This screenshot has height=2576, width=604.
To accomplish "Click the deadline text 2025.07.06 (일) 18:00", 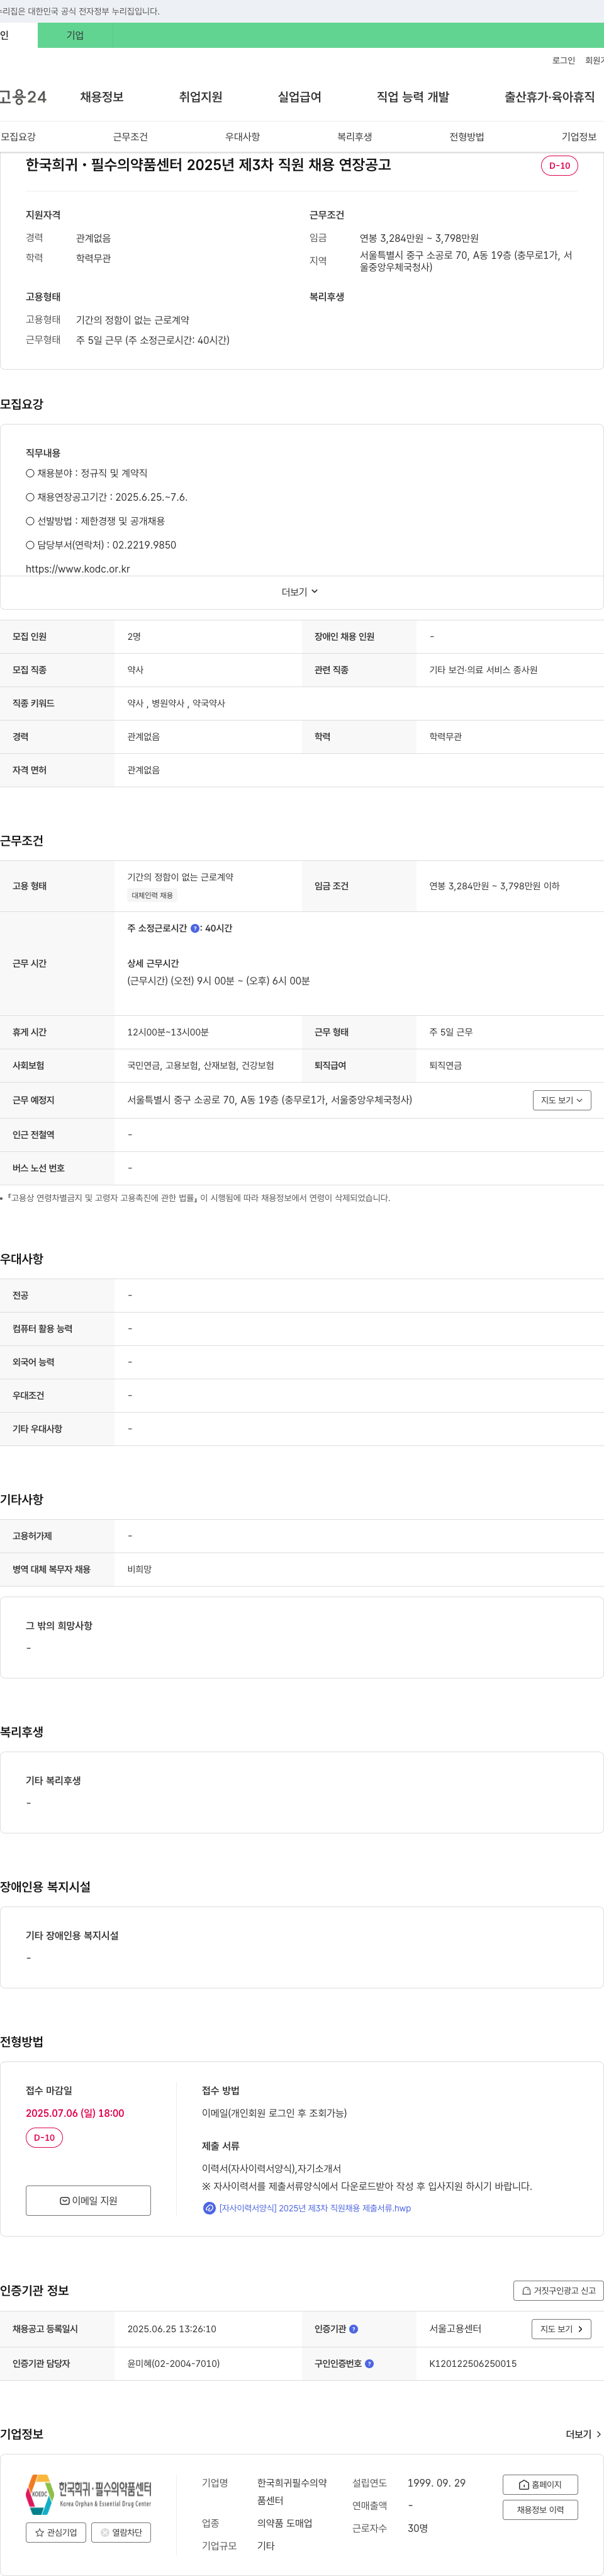I will (75, 2113).
